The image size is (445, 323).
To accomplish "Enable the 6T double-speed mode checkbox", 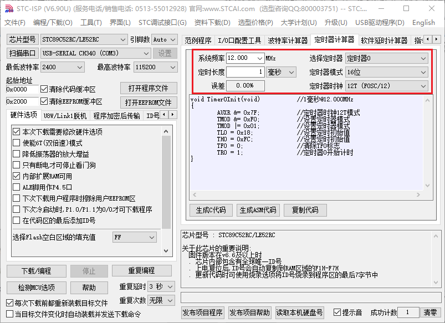I will [16, 143].
